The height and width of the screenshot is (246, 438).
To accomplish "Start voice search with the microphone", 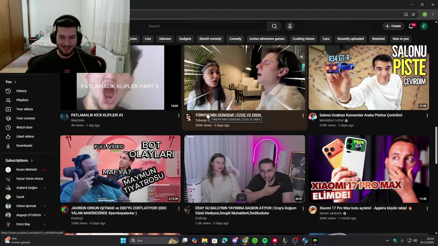I will tap(290, 26).
